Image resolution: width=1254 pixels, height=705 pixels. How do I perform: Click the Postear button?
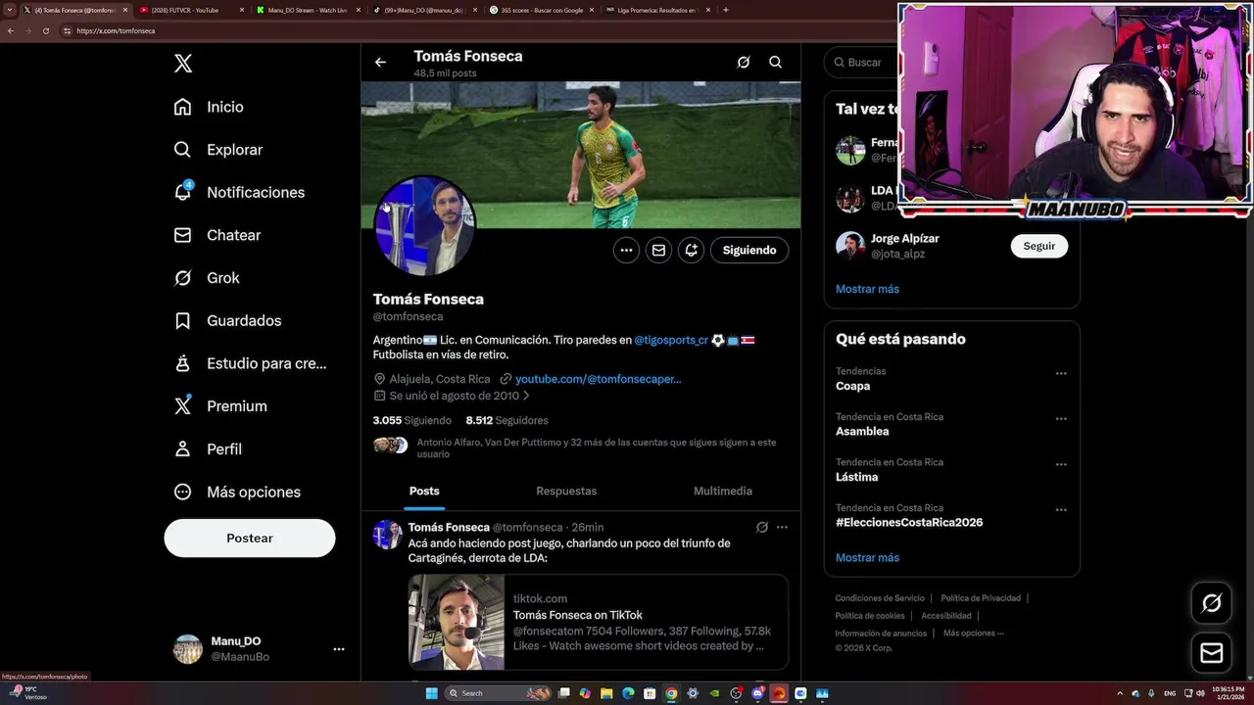[x=250, y=538]
